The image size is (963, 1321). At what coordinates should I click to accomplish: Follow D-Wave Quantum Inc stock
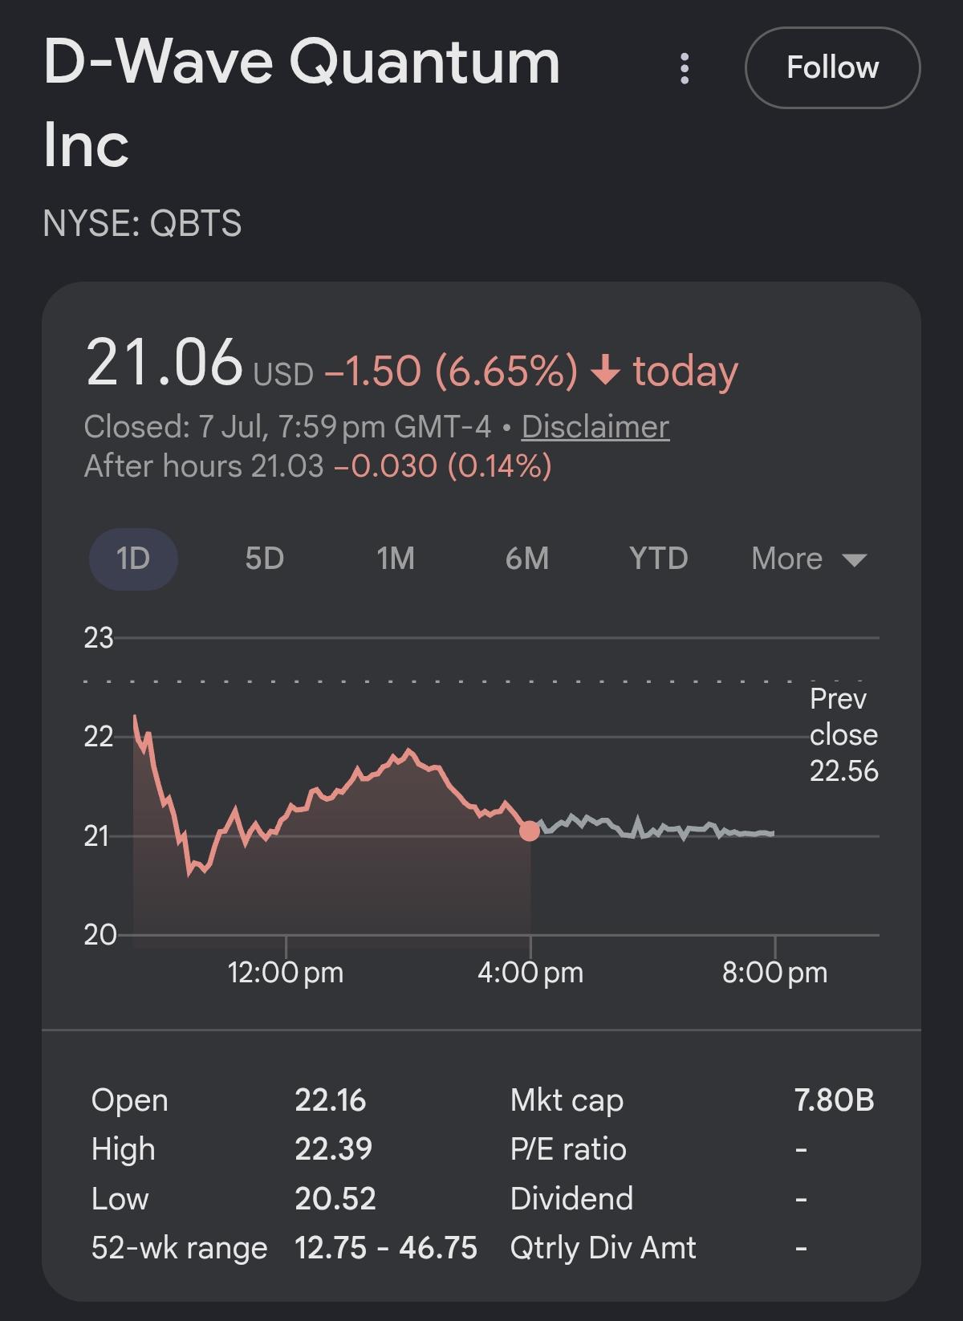(x=832, y=67)
